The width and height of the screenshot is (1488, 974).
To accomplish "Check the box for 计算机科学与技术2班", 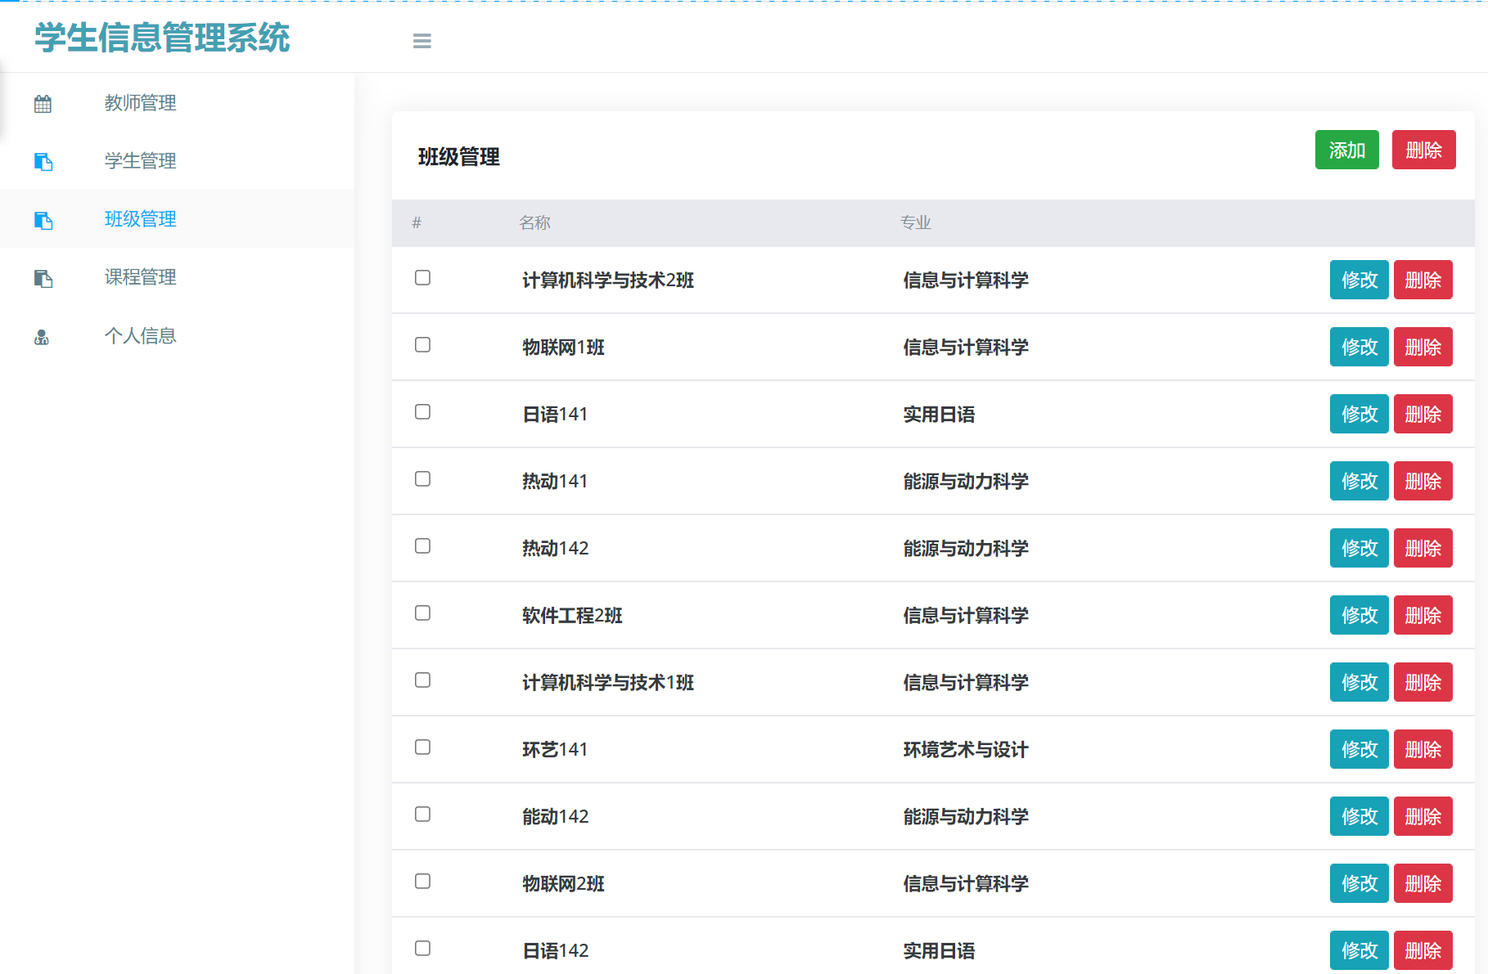I will [x=422, y=278].
